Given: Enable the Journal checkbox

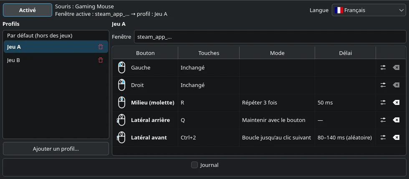Looking at the screenshot, I should pos(194,165).
